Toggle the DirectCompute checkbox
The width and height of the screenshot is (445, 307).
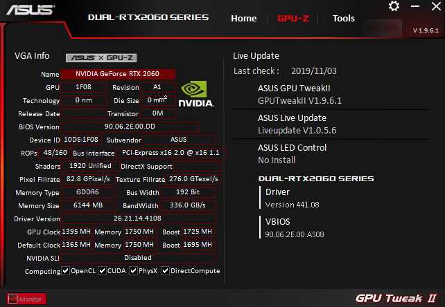click(x=165, y=271)
